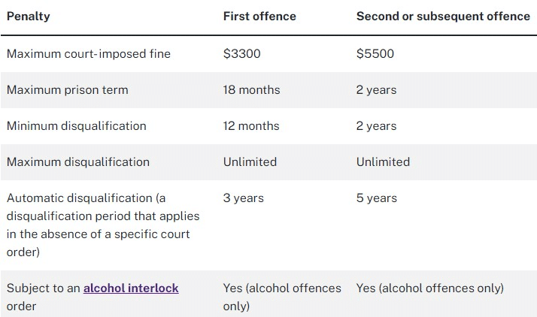Select the 12 months disqualification cell
Image resolution: width=537 pixels, height=317 pixels.
pyautogui.click(x=251, y=126)
